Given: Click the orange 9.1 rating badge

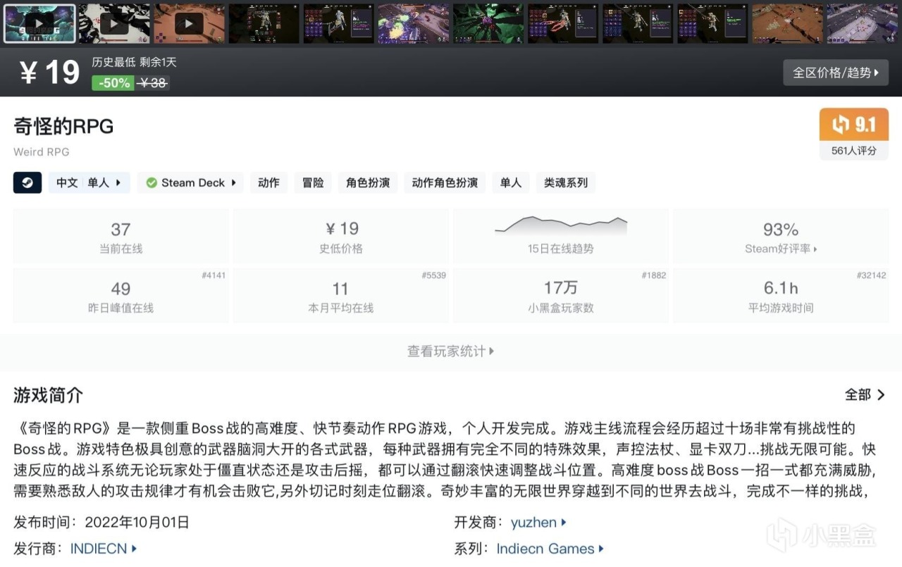Looking at the screenshot, I should point(854,125).
